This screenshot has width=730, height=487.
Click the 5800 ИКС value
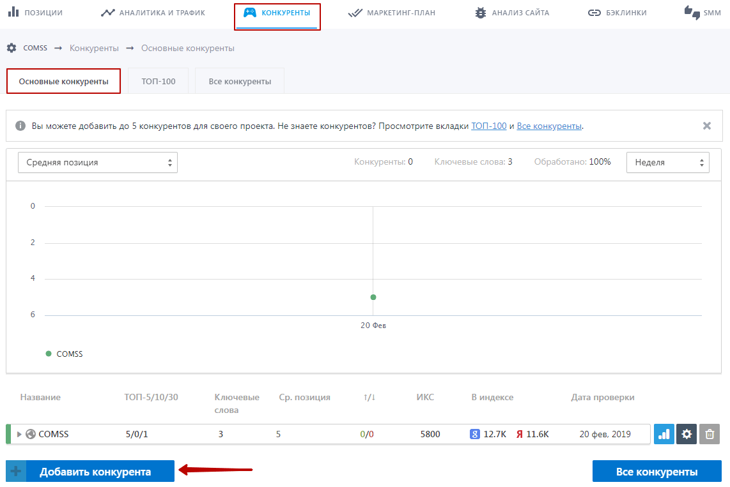click(x=430, y=434)
